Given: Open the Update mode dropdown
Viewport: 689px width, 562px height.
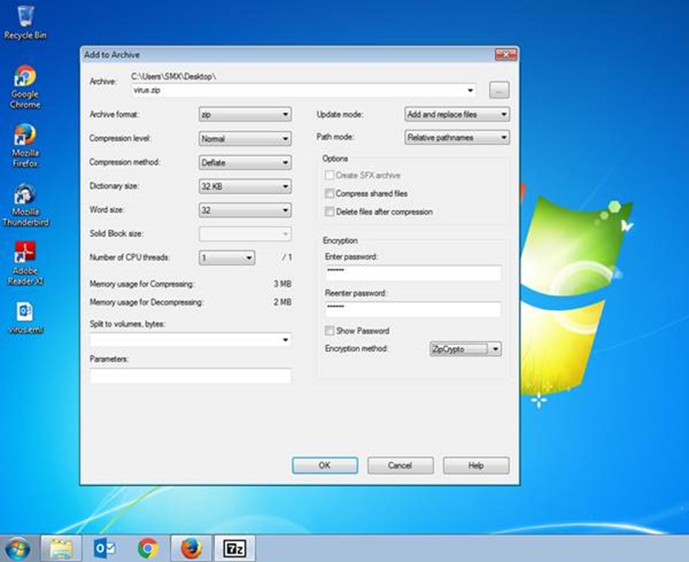Looking at the screenshot, I should point(456,114).
